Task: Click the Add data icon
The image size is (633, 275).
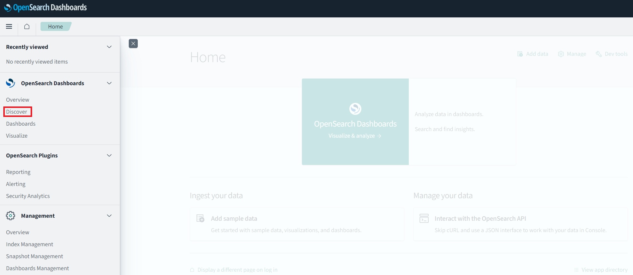Action: click(520, 54)
